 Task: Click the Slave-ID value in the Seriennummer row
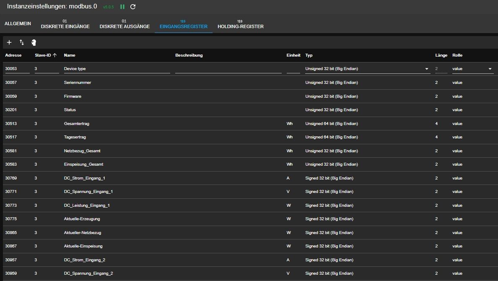(x=36, y=83)
